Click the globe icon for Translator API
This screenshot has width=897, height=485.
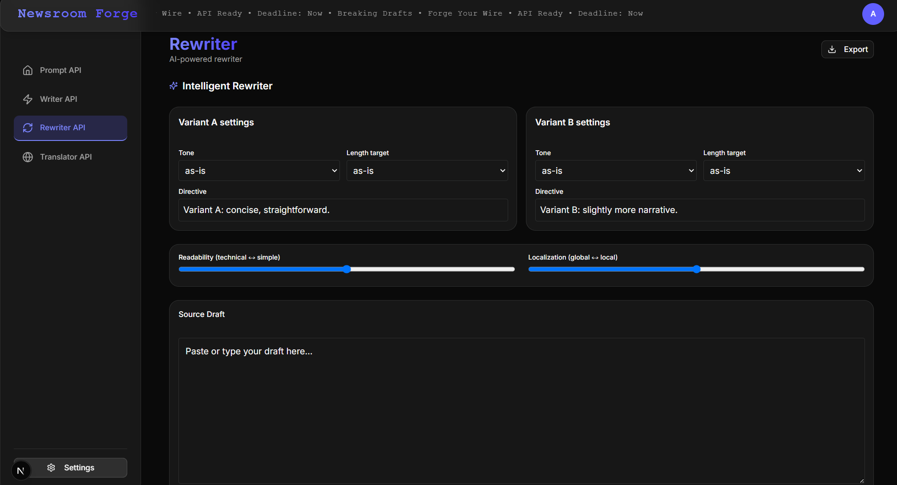coord(28,157)
